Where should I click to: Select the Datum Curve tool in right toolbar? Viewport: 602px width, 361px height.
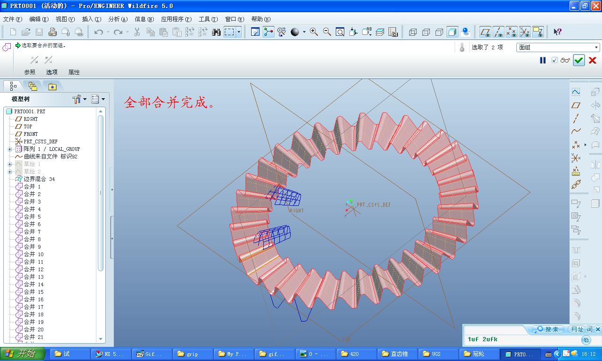[x=576, y=132]
